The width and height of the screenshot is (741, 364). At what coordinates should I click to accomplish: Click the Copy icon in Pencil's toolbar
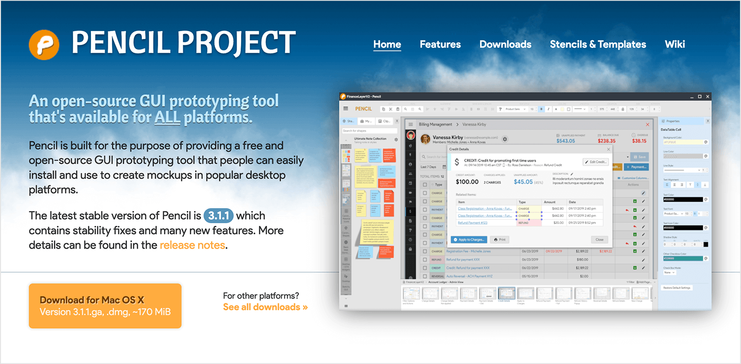(x=383, y=109)
